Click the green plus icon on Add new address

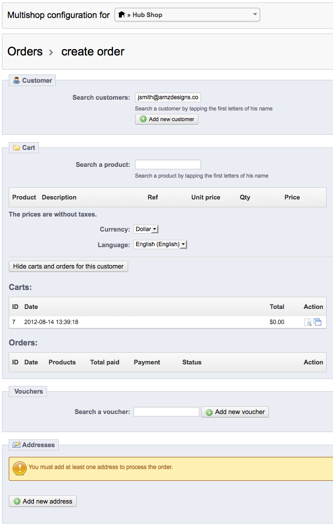pos(17,501)
